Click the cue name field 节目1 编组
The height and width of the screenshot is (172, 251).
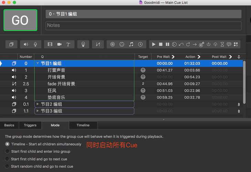(144, 14)
